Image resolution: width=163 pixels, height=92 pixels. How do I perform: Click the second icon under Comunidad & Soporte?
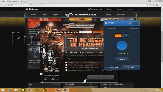coord(49,78)
